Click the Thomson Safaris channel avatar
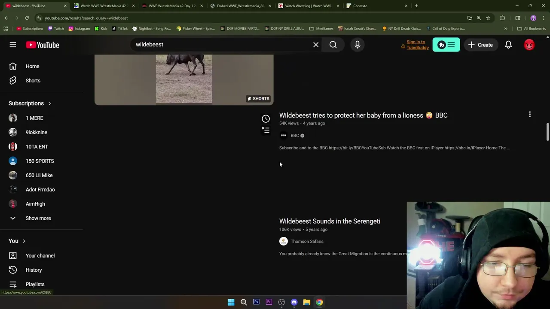The image size is (550, 309). click(x=284, y=241)
